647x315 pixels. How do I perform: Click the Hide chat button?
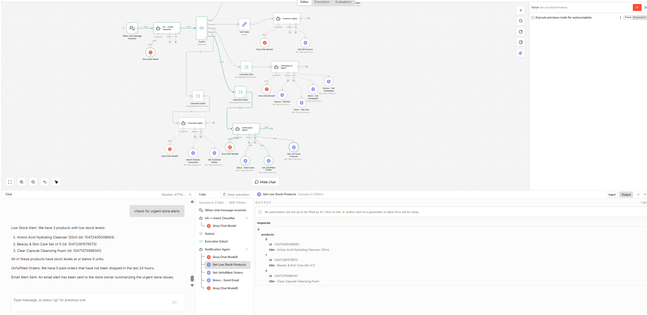click(265, 182)
